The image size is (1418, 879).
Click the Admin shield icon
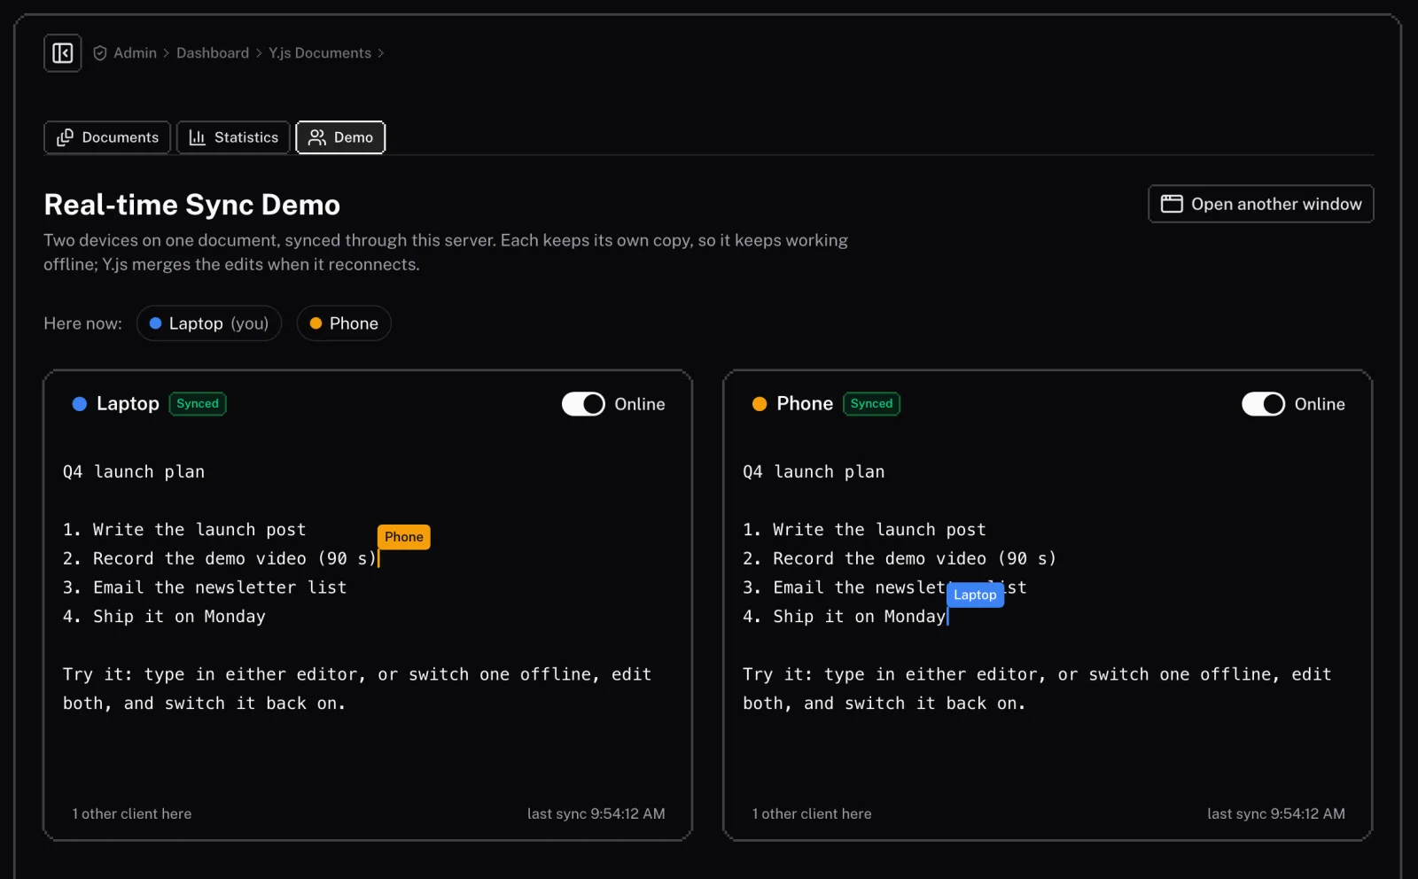(100, 53)
